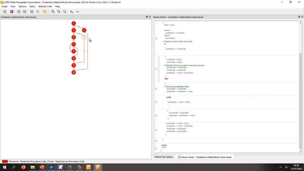304x171 pixels.
Task: Click the first gray toolbar icon
Action: (x=5, y=11)
